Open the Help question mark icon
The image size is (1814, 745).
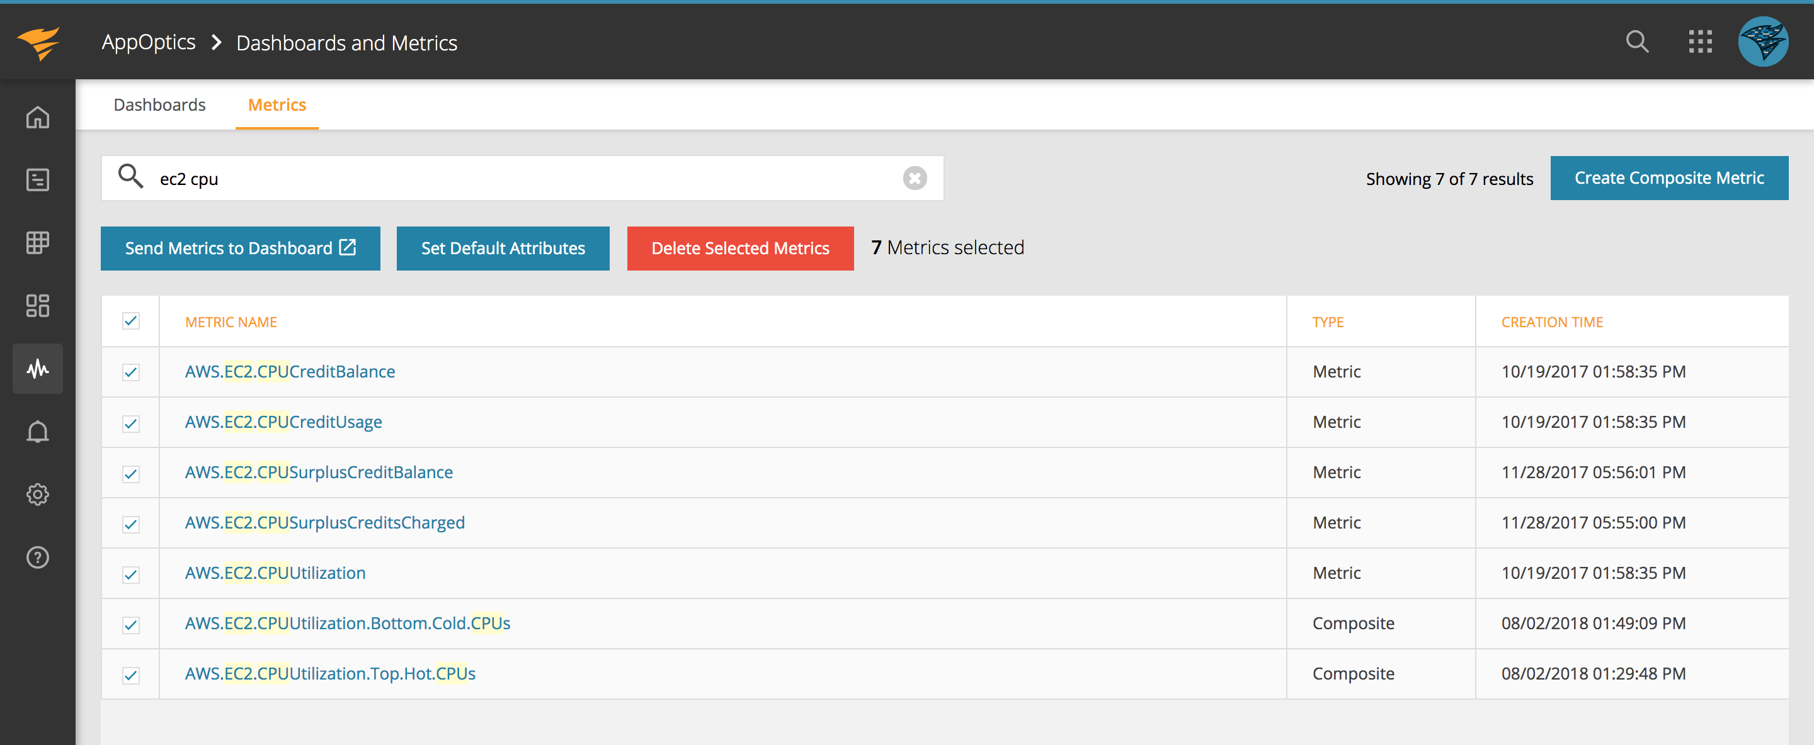tap(38, 557)
